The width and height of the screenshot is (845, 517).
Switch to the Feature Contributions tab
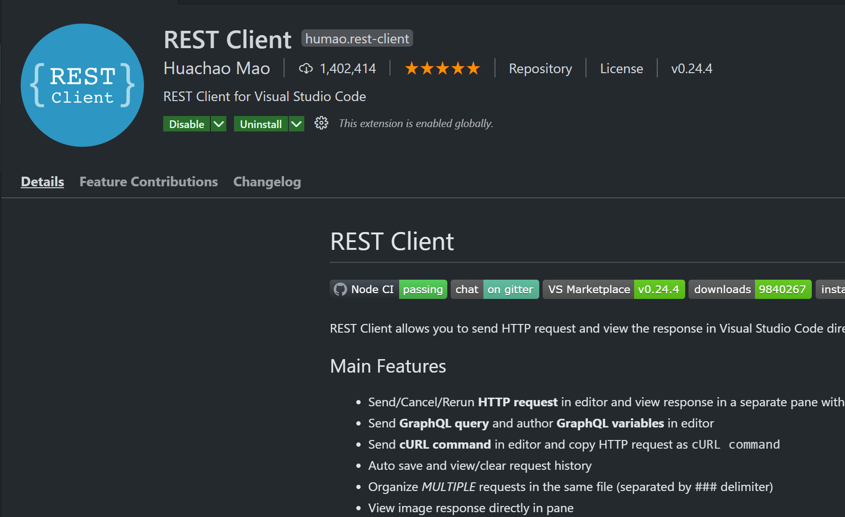click(148, 181)
